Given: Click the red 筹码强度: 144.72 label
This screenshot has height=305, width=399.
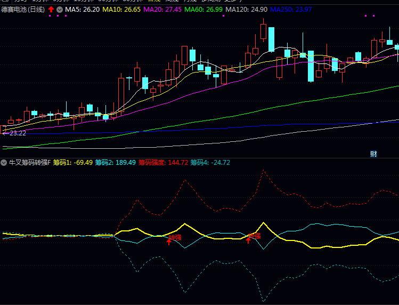Looking at the screenshot, I should click(163, 162).
